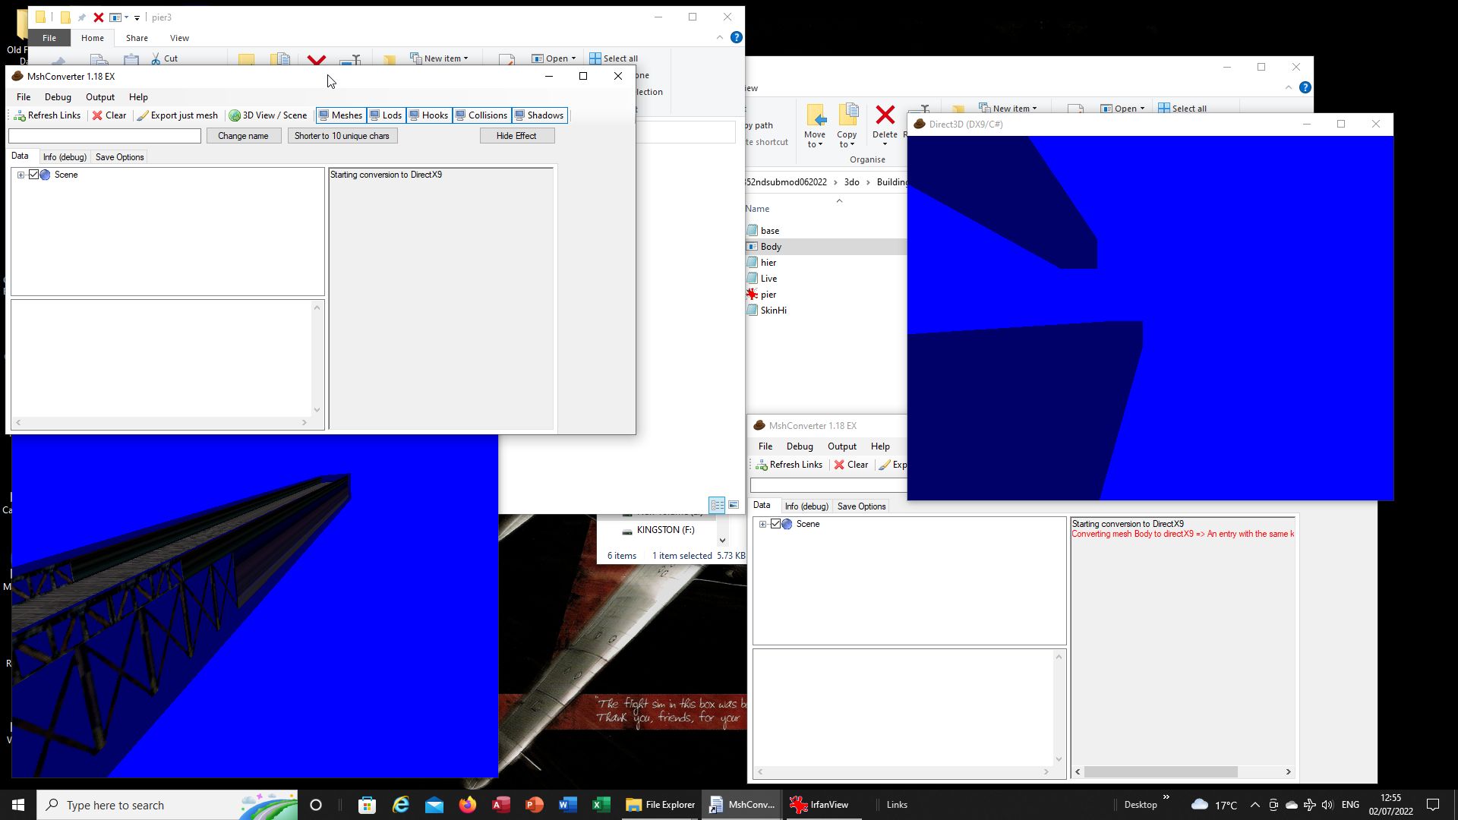This screenshot has width=1458, height=820.
Task: Toggle the Meshes filter button
Action: point(340,115)
